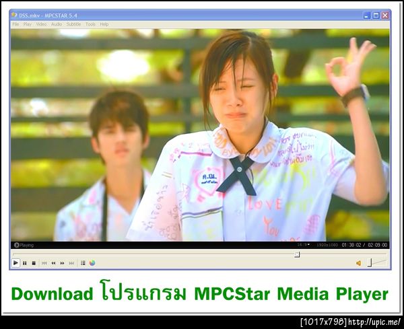This screenshot has height=329, width=404.
Task: Open the Video menu
Action: 41,24
